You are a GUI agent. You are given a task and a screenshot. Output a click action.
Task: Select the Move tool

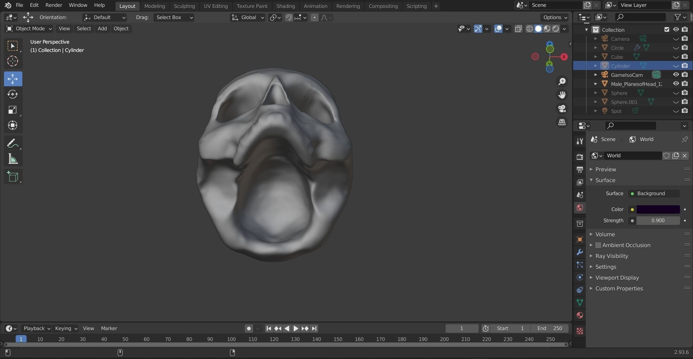click(13, 79)
